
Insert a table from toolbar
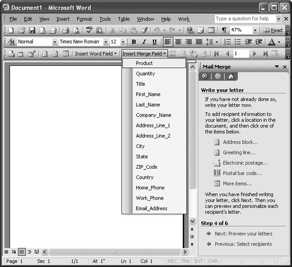pyautogui.click(x=211, y=30)
